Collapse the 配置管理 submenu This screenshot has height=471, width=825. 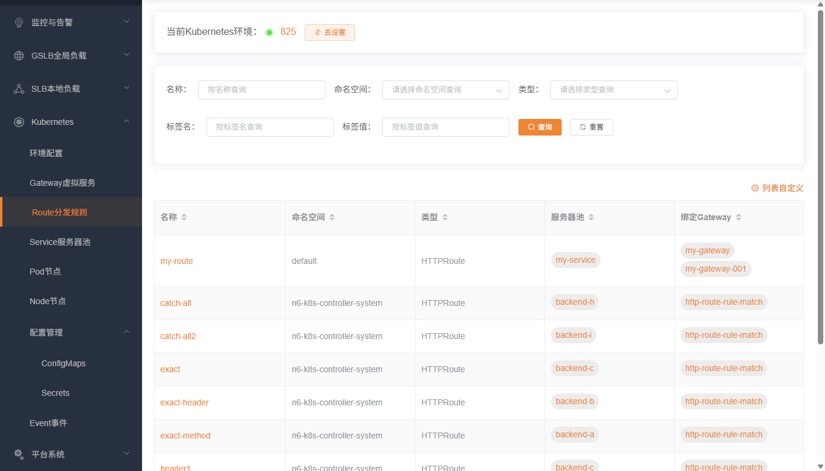point(127,333)
